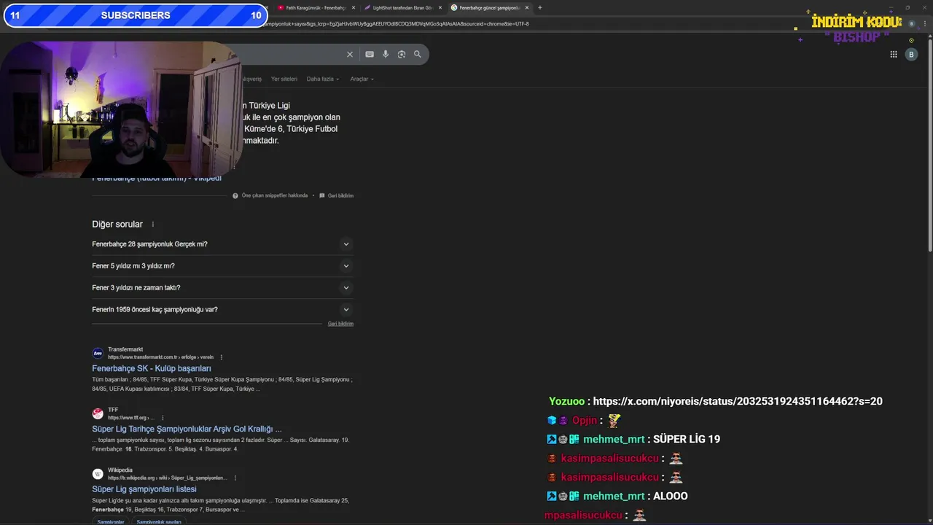Click the SUBSCRIBERS goal bar
The width and height of the screenshot is (933, 525).
click(x=135, y=15)
